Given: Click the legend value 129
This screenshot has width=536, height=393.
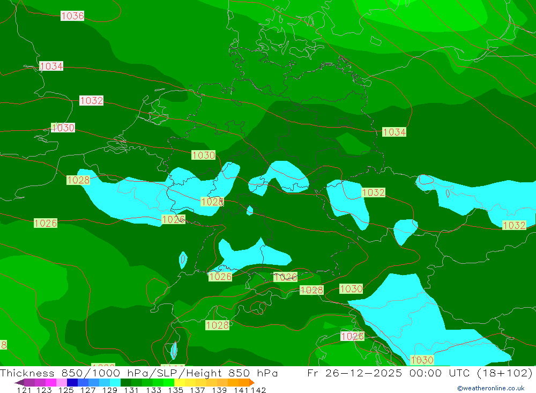Looking at the screenshot, I should tap(109, 390).
